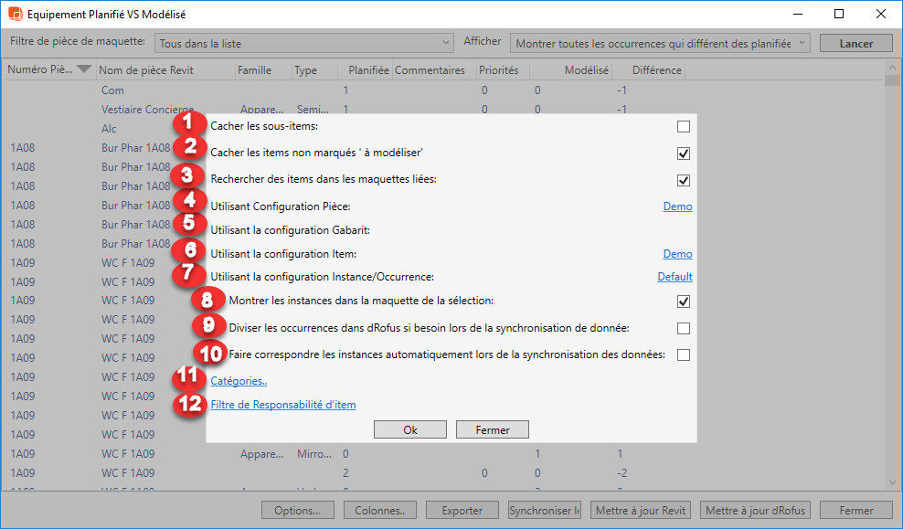Click the sort arrow on Numéro Pièce column
The height and width of the screenshot is (529, 903).
coord(84,70)
